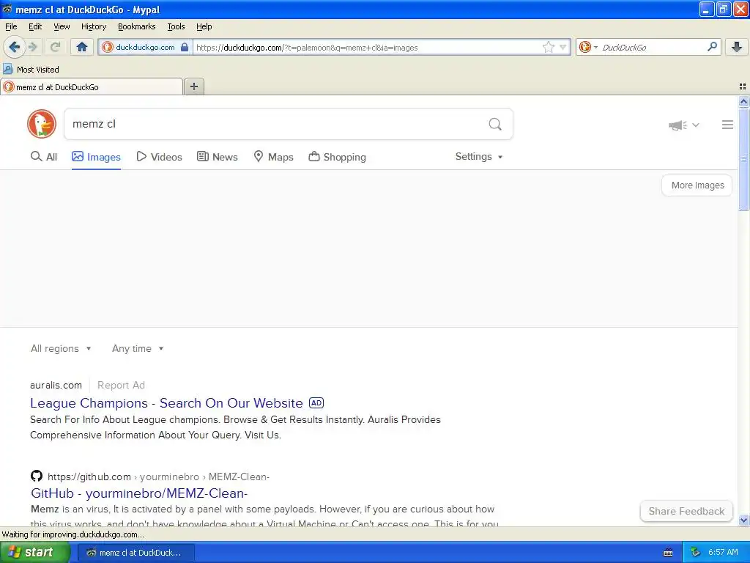
Task: Click the Share Feedback button
Action: click(x=686, y=511)
